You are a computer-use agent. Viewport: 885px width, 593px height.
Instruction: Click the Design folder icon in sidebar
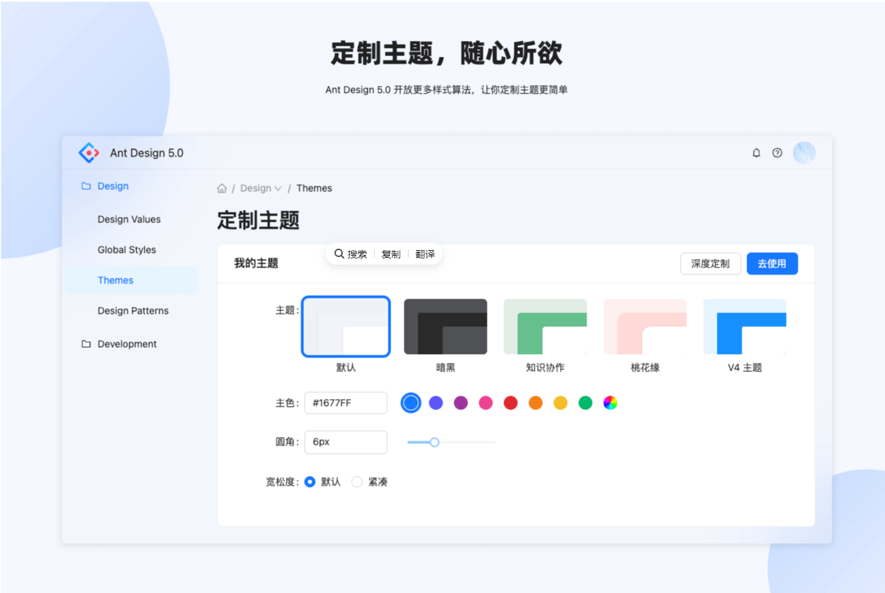point(86,186)
